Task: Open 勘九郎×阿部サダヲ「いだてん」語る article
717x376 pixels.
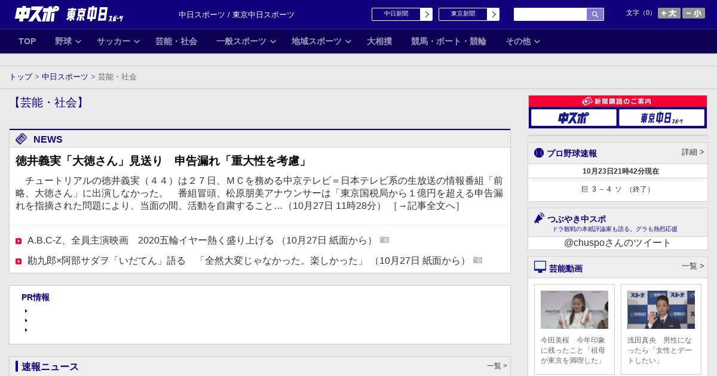Action: (249, 261)
